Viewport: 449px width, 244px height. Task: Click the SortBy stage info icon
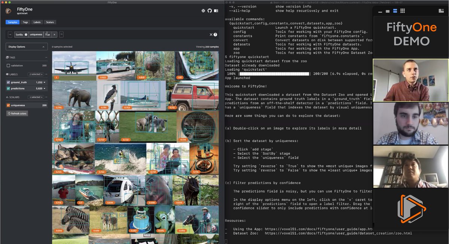(26, 34)
